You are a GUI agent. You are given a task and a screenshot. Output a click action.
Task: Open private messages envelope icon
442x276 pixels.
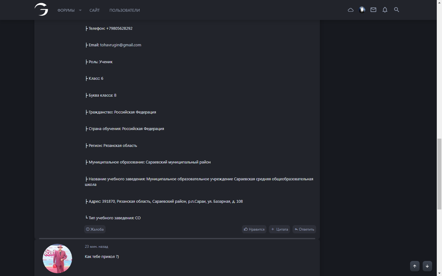[373, 10]
